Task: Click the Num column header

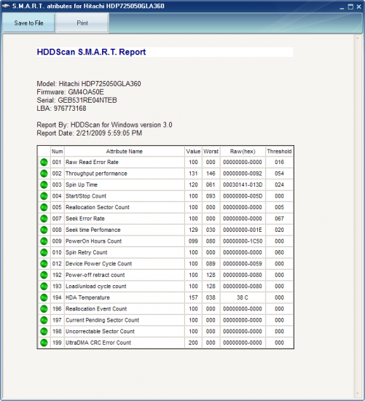Action: (x=57, y=152)
